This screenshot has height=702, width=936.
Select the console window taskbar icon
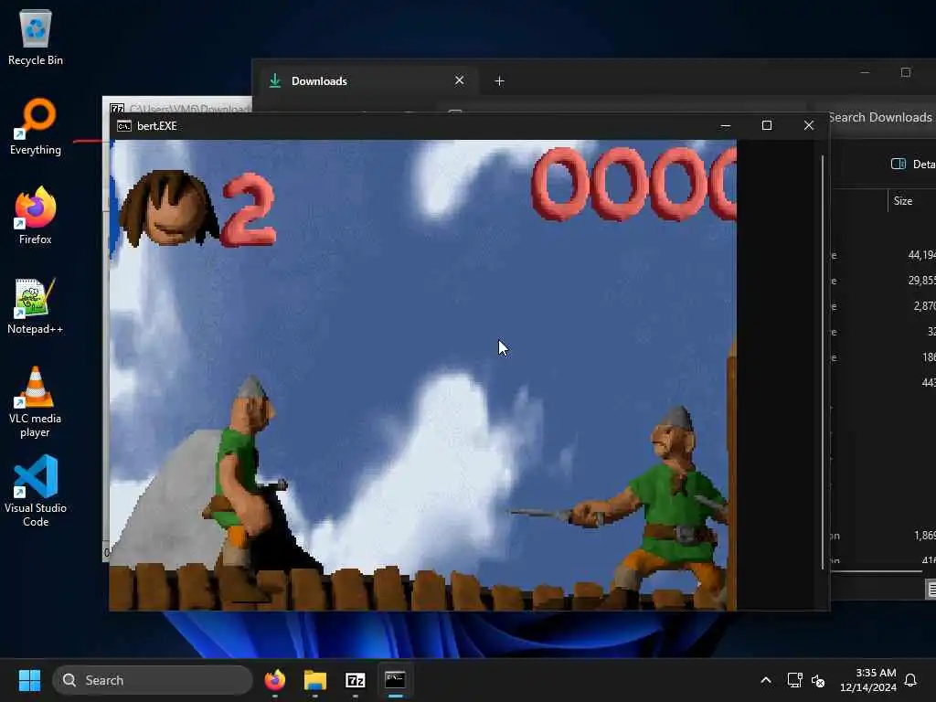(x=395, y=680)
